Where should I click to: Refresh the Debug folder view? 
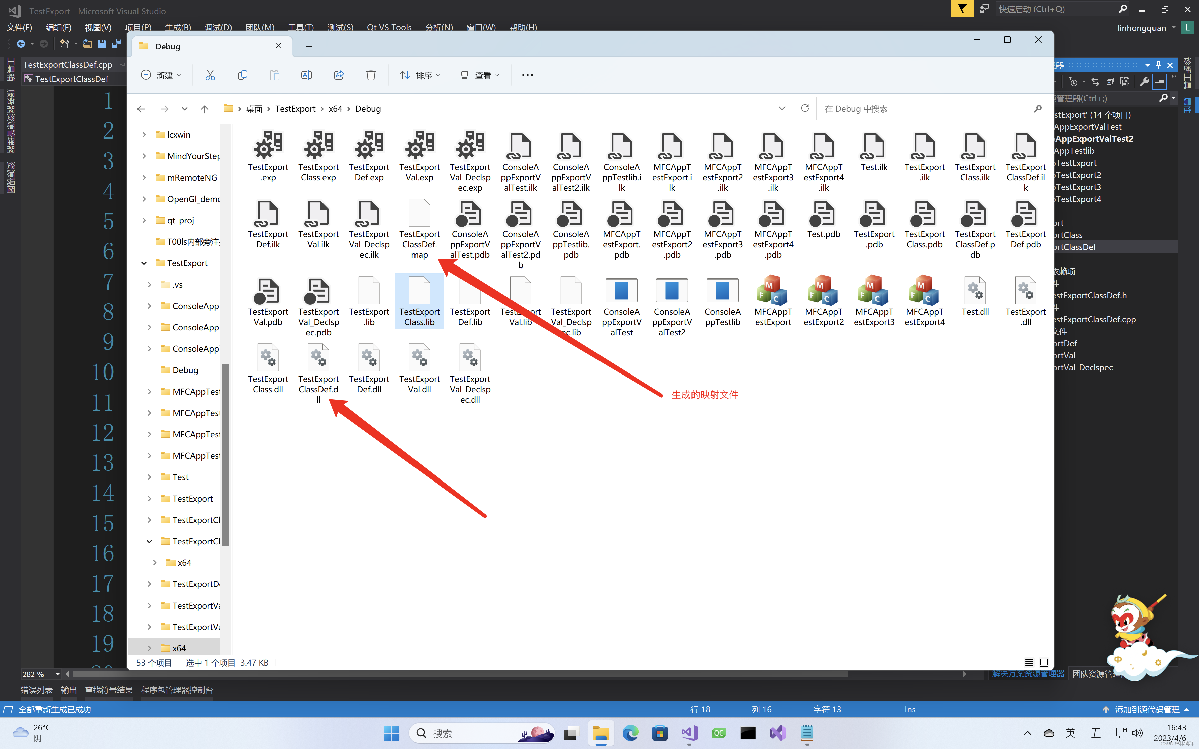805,108
